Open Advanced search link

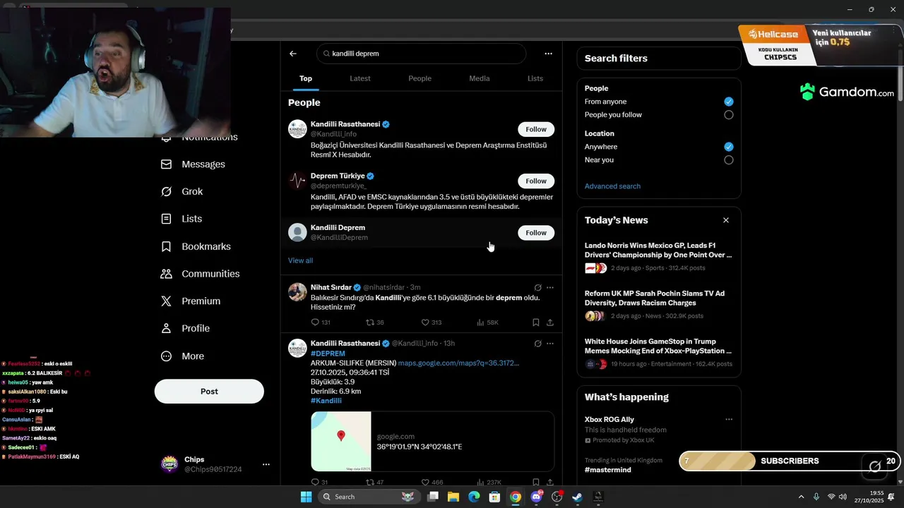(x=612, y=186)
